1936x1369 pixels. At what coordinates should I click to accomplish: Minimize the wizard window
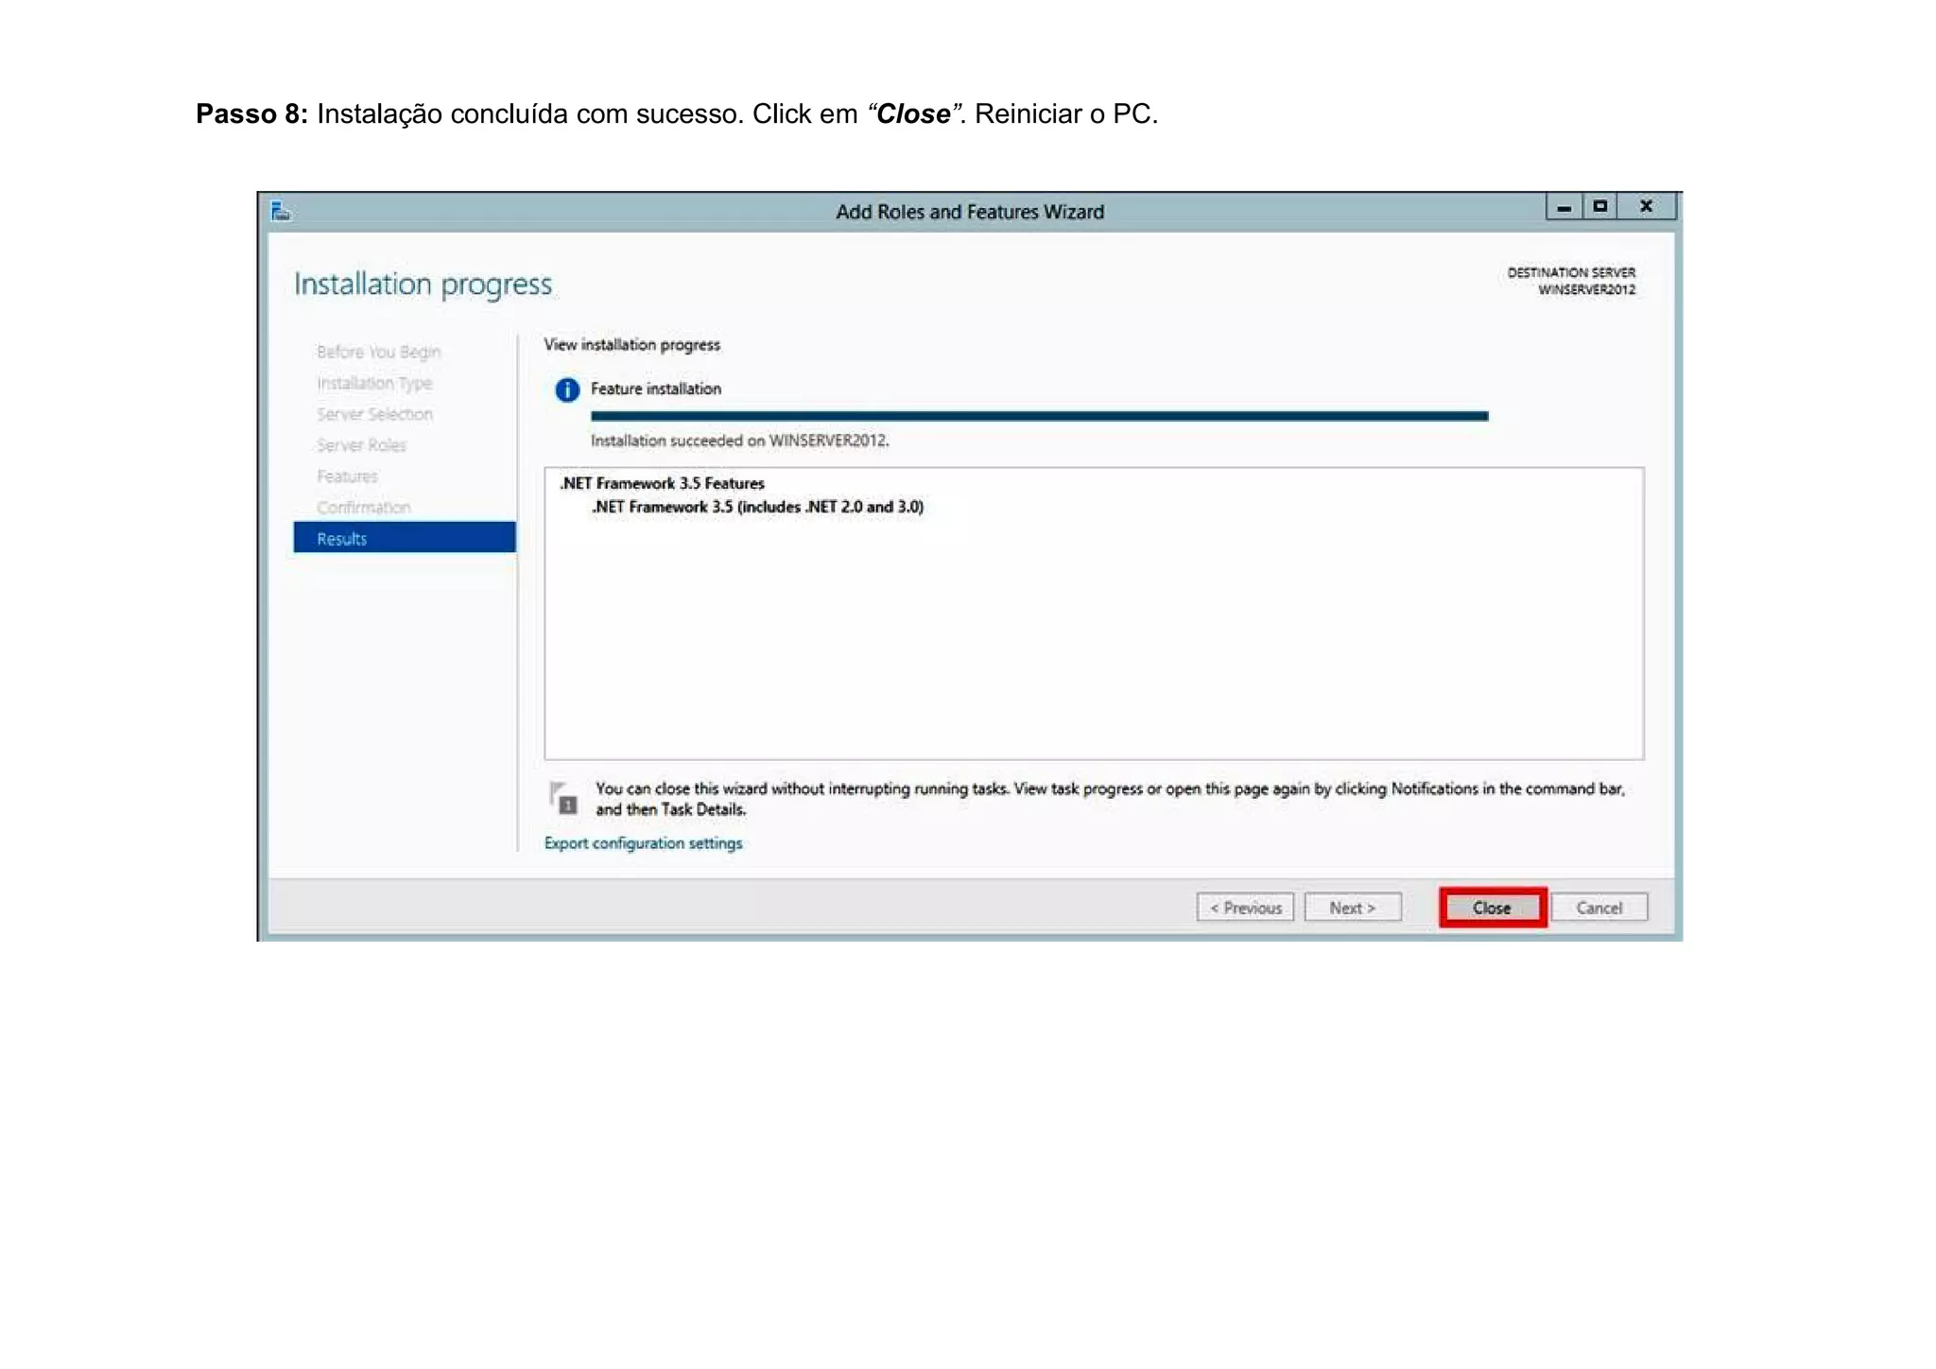coord(1564,207)
